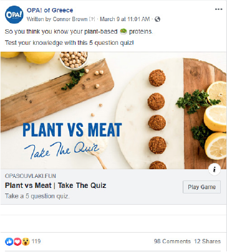This screenshot has height=252, width=227.
Task: Open the 119 reactions count
Action: pos(36,241)
